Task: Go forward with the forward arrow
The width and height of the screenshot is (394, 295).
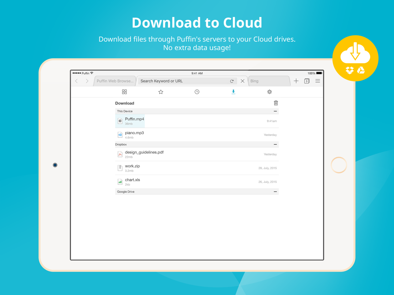Action: click(x=87, y=81)
